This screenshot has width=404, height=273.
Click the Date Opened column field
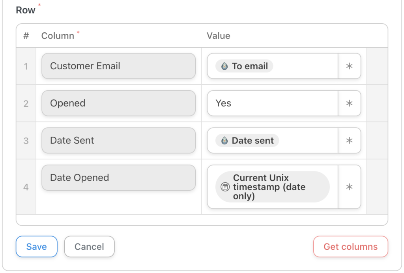(x=118, y=178)
